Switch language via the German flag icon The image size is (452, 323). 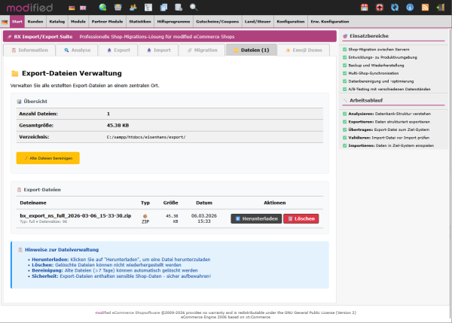[x=72, y=8]
